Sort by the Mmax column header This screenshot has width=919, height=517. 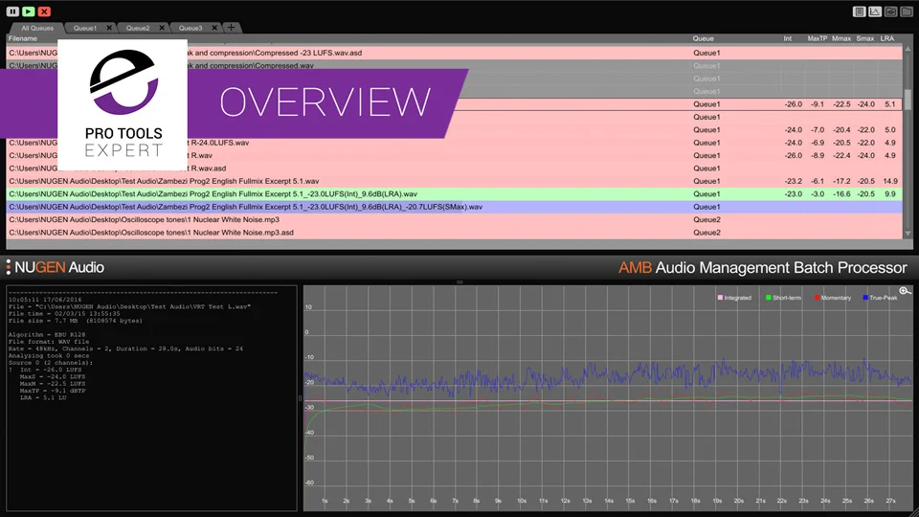tap(841, 38)
